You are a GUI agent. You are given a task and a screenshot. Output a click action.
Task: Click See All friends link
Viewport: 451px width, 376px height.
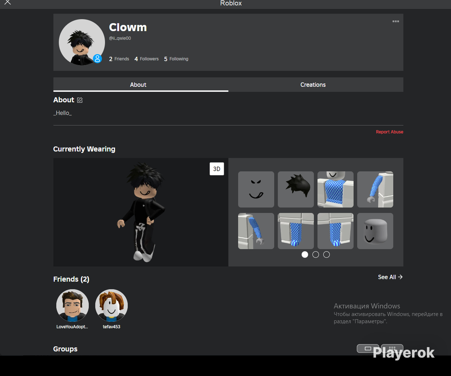(390, 277)
